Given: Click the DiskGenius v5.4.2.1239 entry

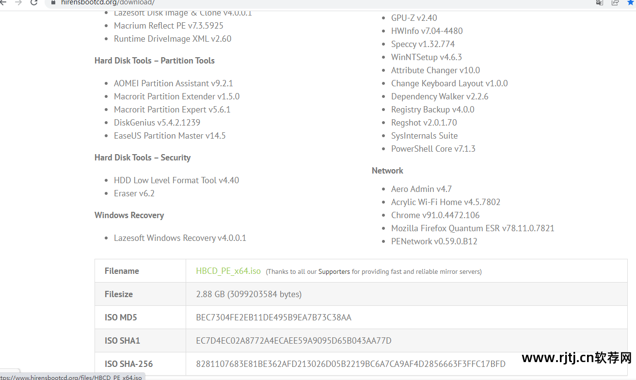Looking at the screenshot, I should click(157, 123).
